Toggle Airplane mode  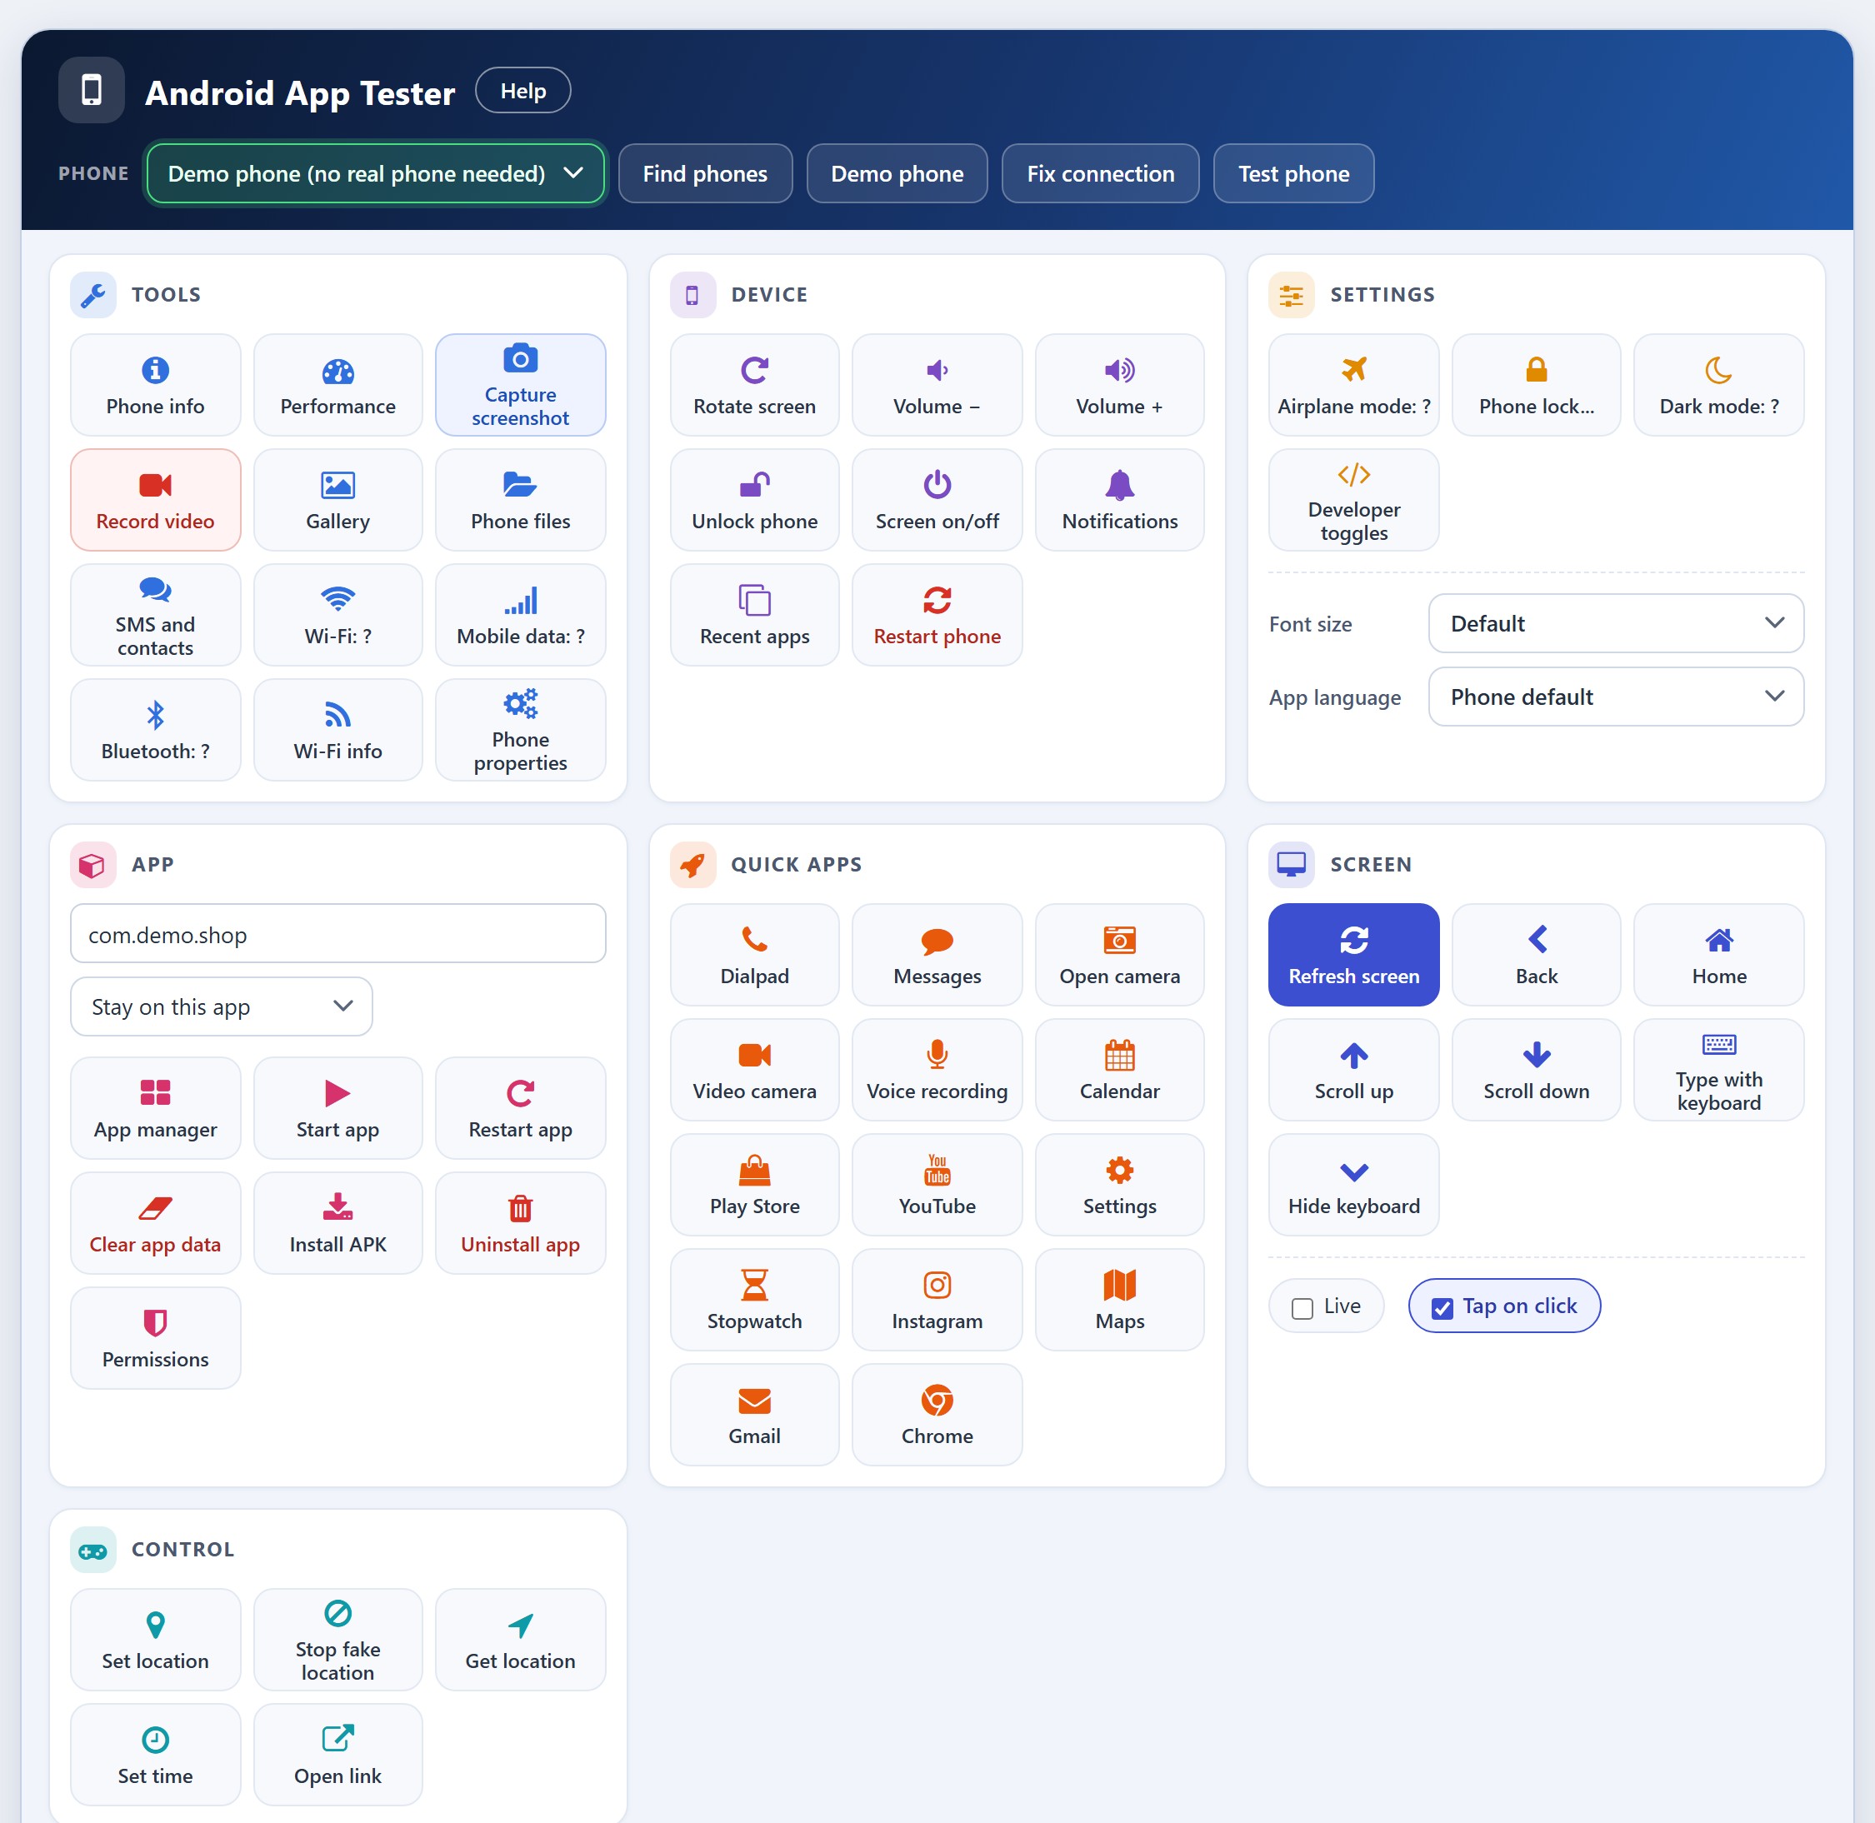pyautogui.click(x=1353, y=385)
